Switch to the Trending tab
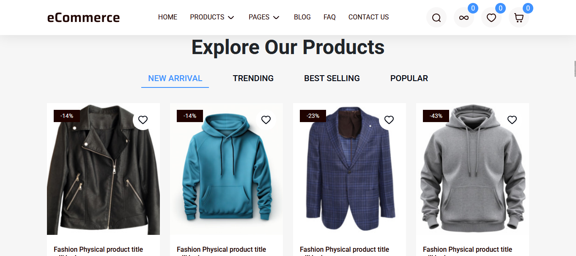This screenshot has width=576, height=256. (253, 79)
